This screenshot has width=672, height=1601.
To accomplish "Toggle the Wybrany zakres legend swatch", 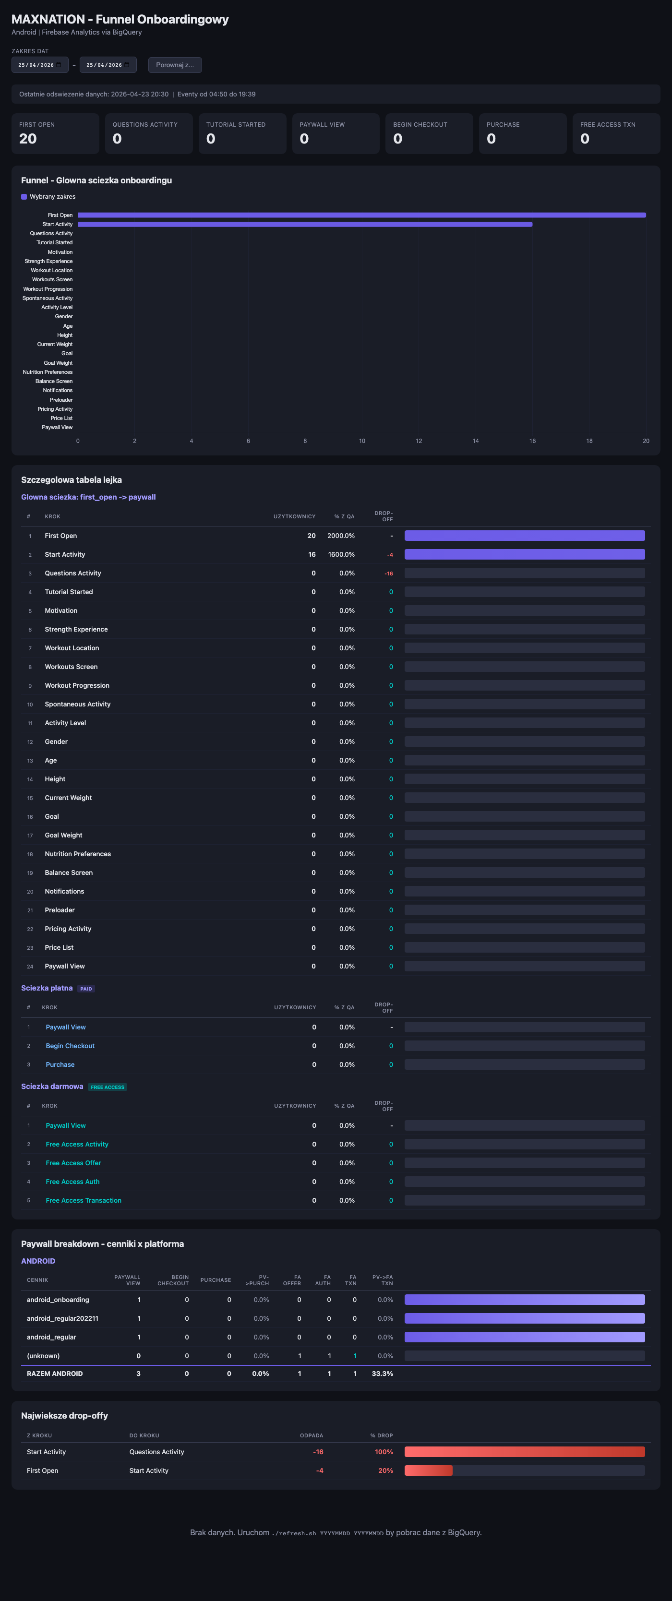I will [x=24, y=196].
